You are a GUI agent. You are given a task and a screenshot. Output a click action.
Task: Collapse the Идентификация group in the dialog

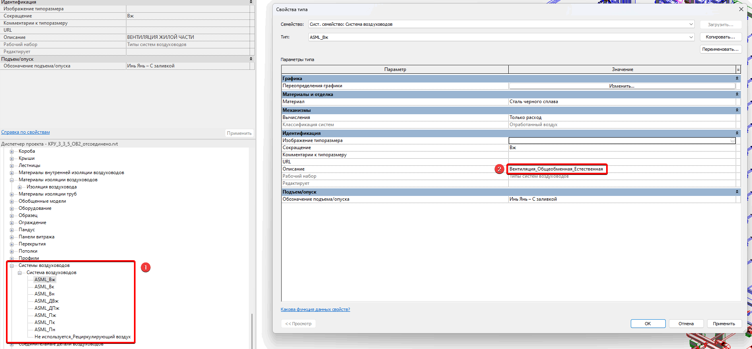pyautogui.click(x=737, y=133)
